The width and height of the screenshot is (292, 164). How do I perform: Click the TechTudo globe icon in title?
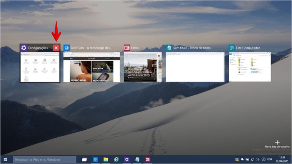(x=66, y=48)
